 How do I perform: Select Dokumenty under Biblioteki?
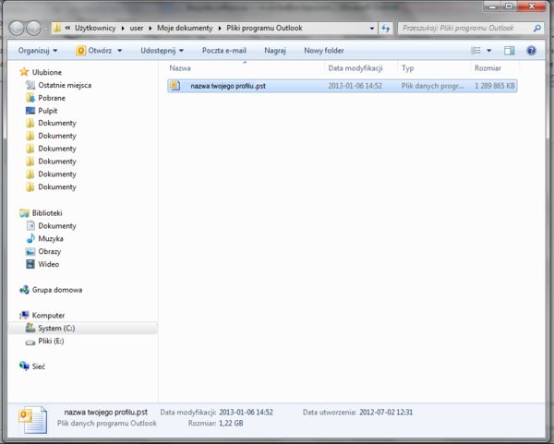tap(57, 226)
